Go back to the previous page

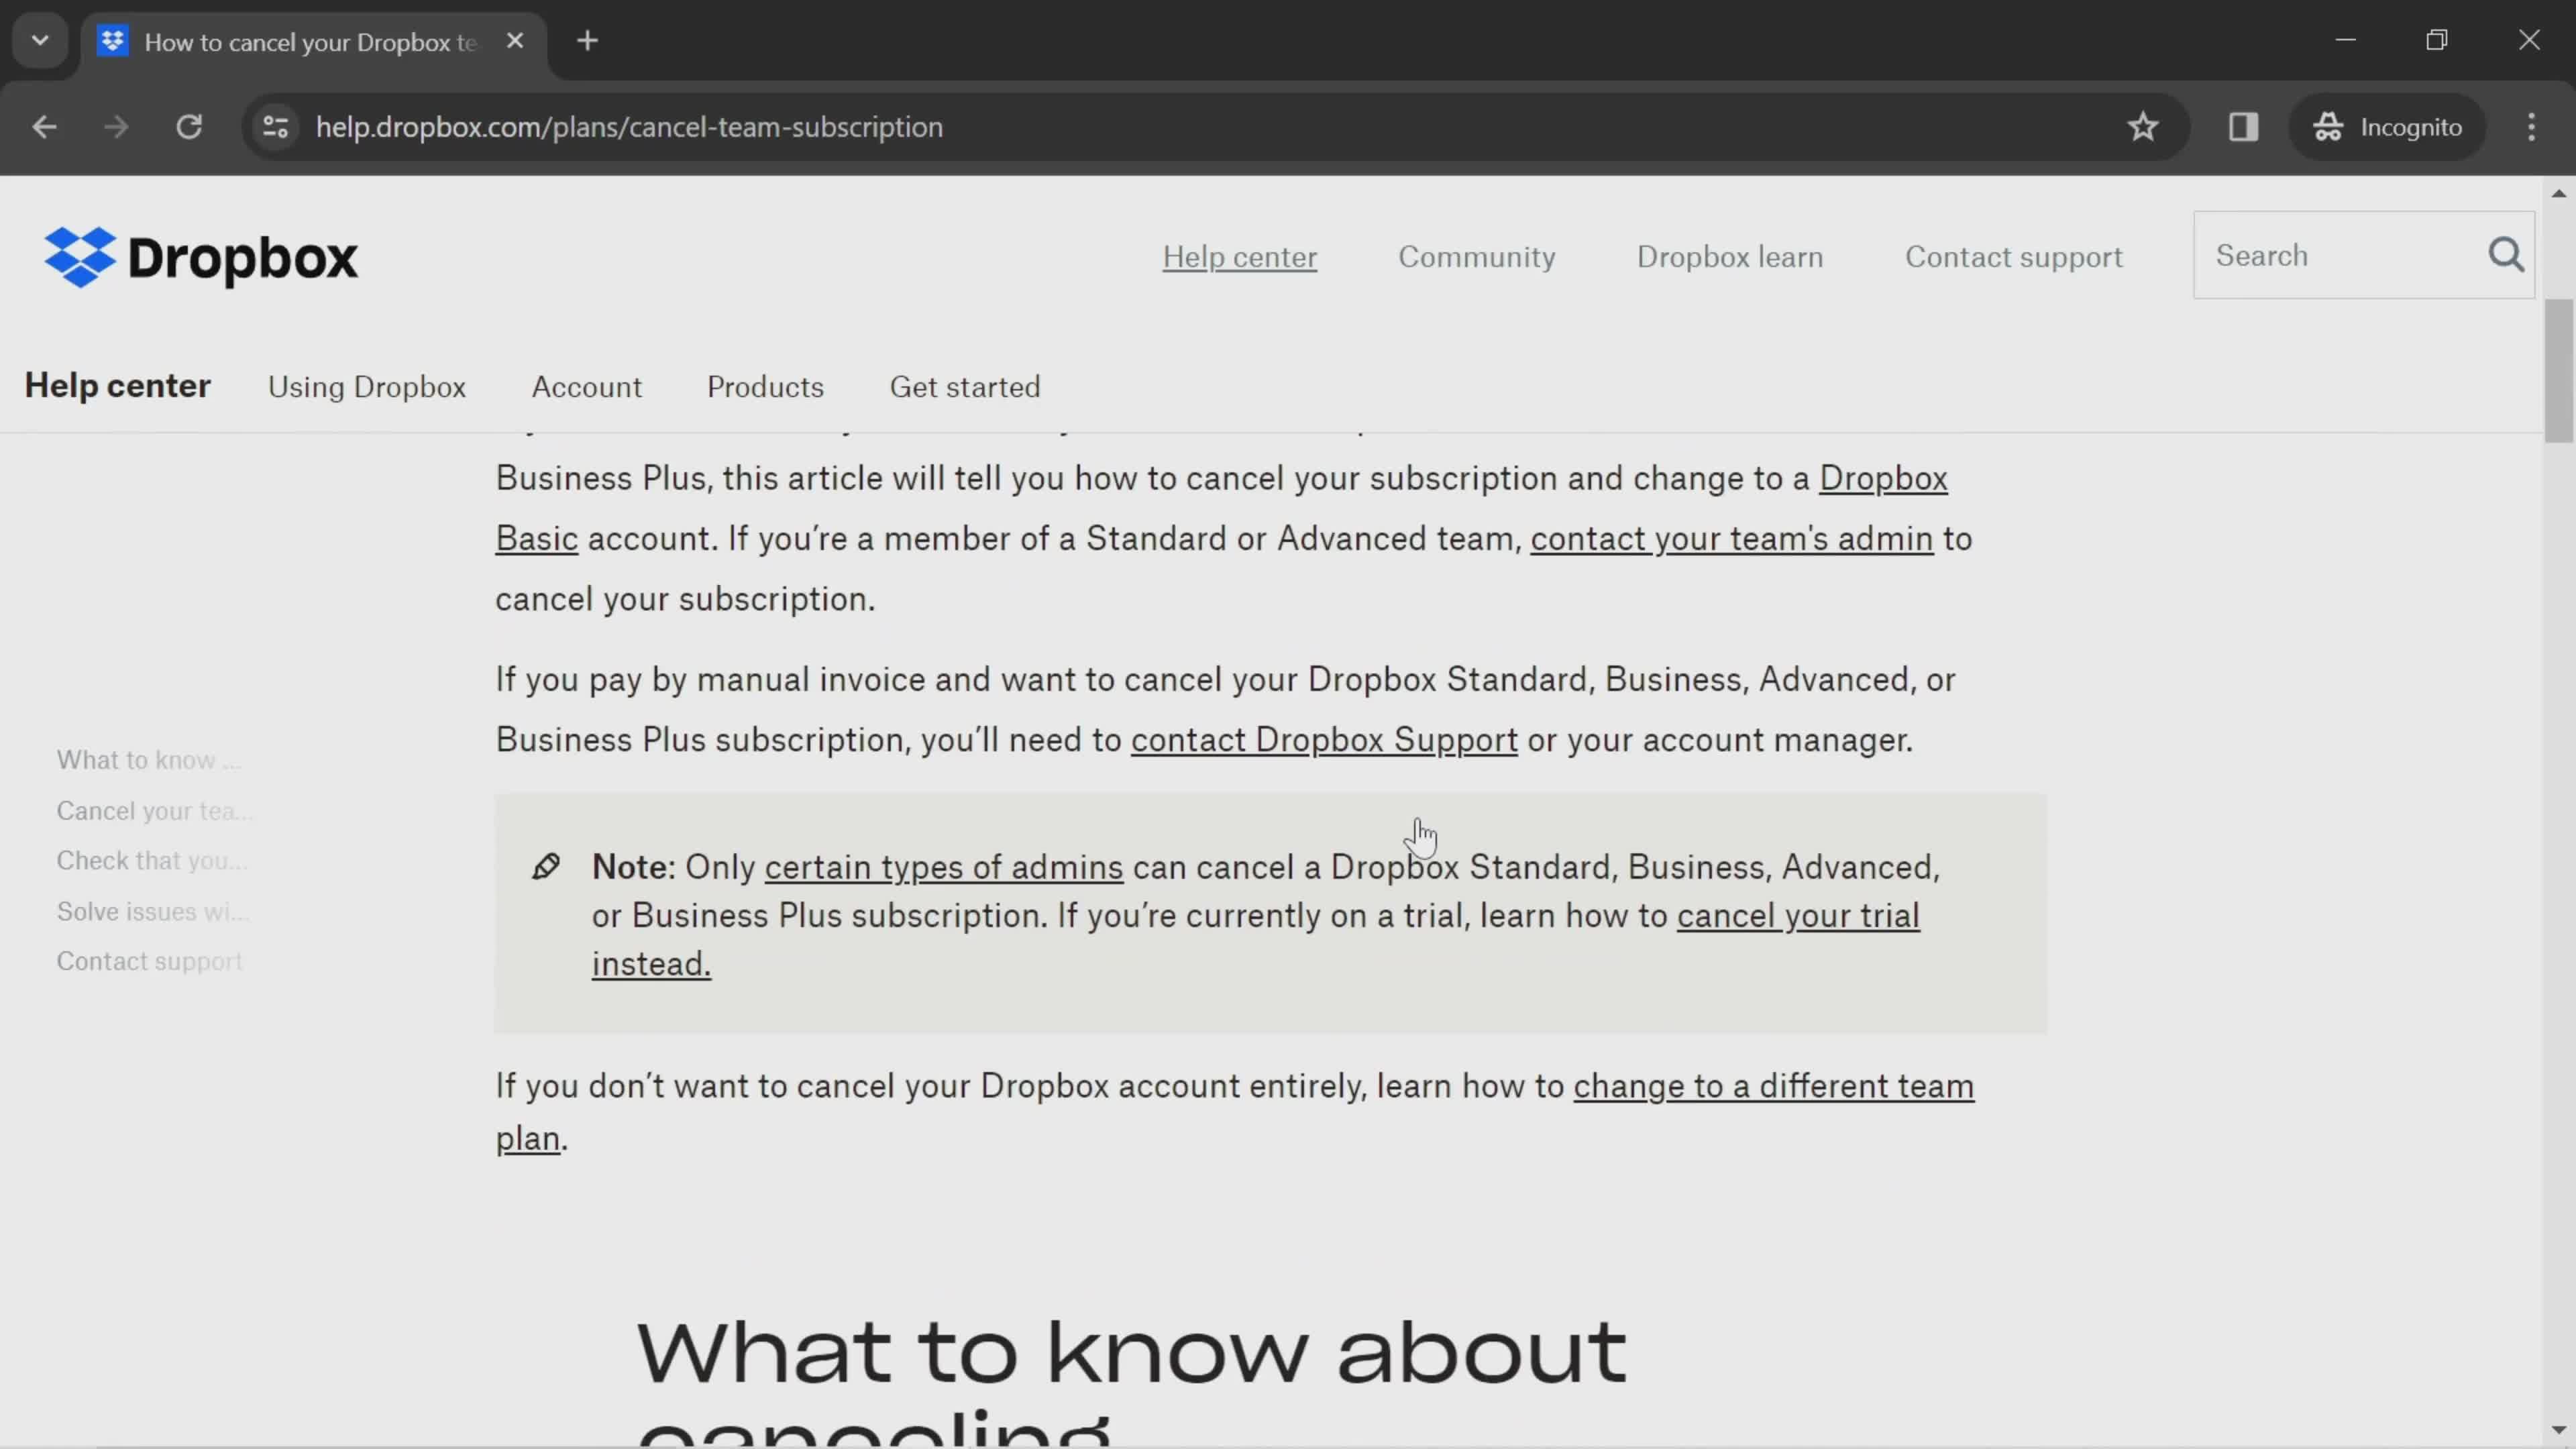point(44,127)
